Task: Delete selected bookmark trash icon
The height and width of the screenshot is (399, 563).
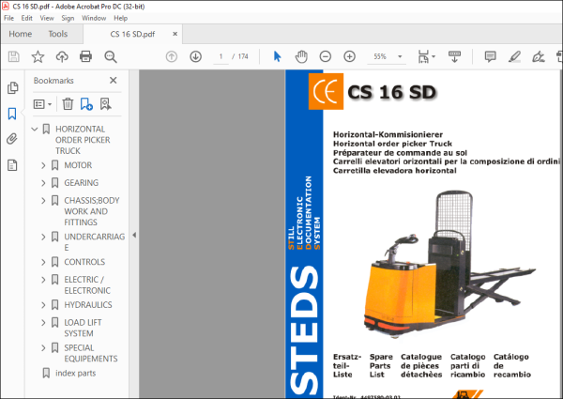Action: coord(68,104)
